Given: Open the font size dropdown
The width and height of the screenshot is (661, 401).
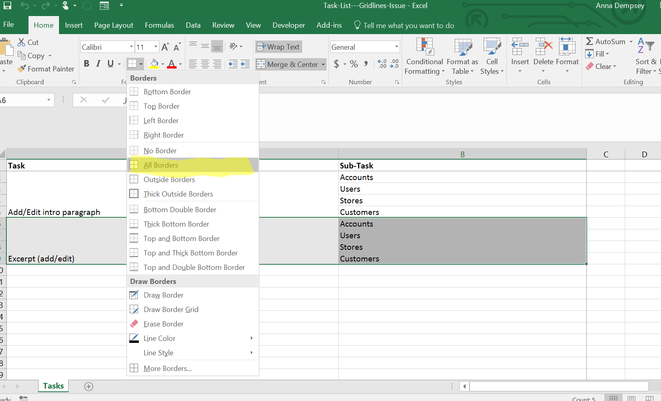Looking at the screenshot, I should [x=155, y=47].
